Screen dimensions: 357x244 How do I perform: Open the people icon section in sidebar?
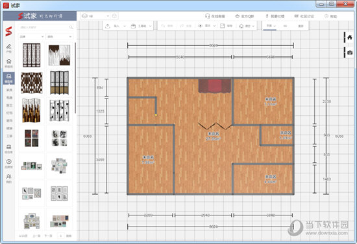pyautogui.click(x=8, y=178)
